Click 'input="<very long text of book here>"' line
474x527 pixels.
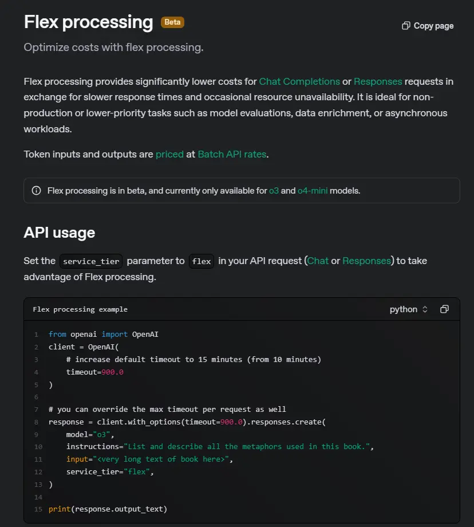[149, 459]
